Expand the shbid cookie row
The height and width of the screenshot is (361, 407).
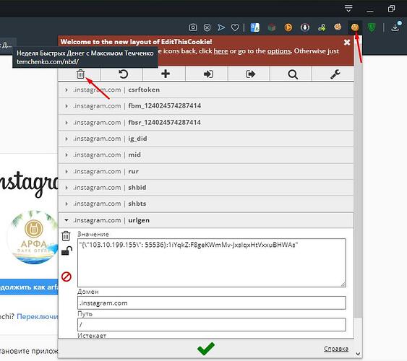click(x=206, y=188)
